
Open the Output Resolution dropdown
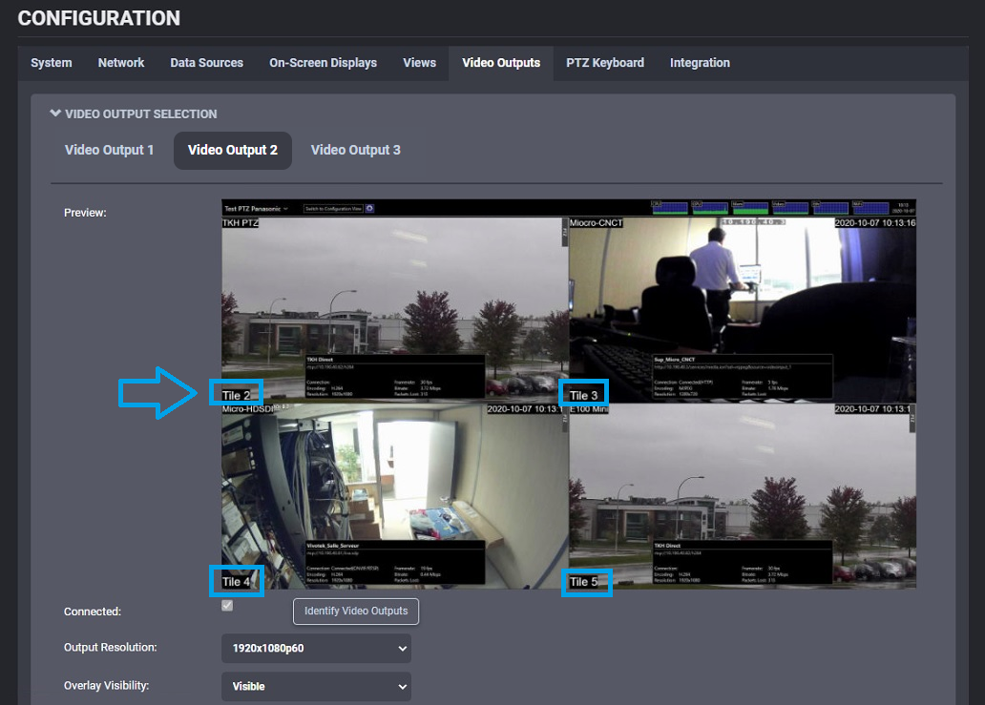point(316,648)
